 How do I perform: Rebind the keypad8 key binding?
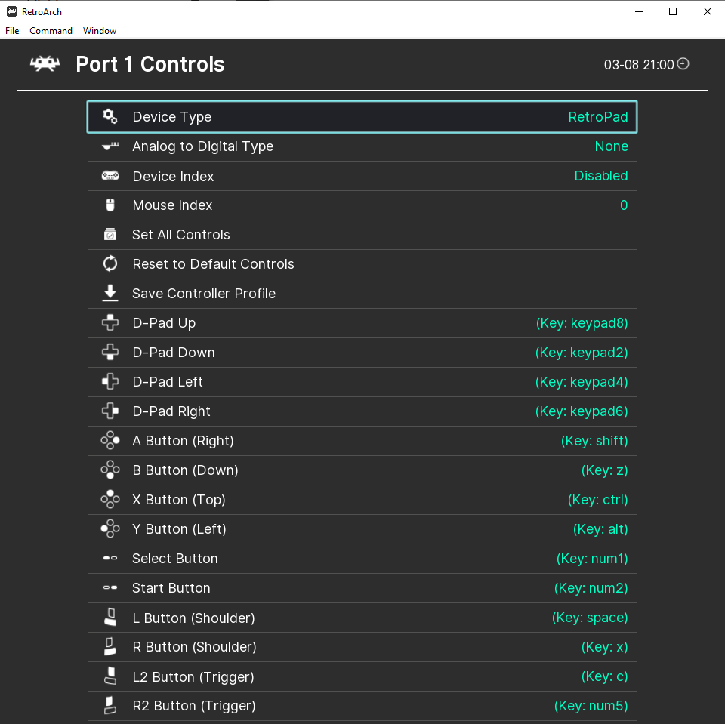pyautogui.click(x=582, y=322)
